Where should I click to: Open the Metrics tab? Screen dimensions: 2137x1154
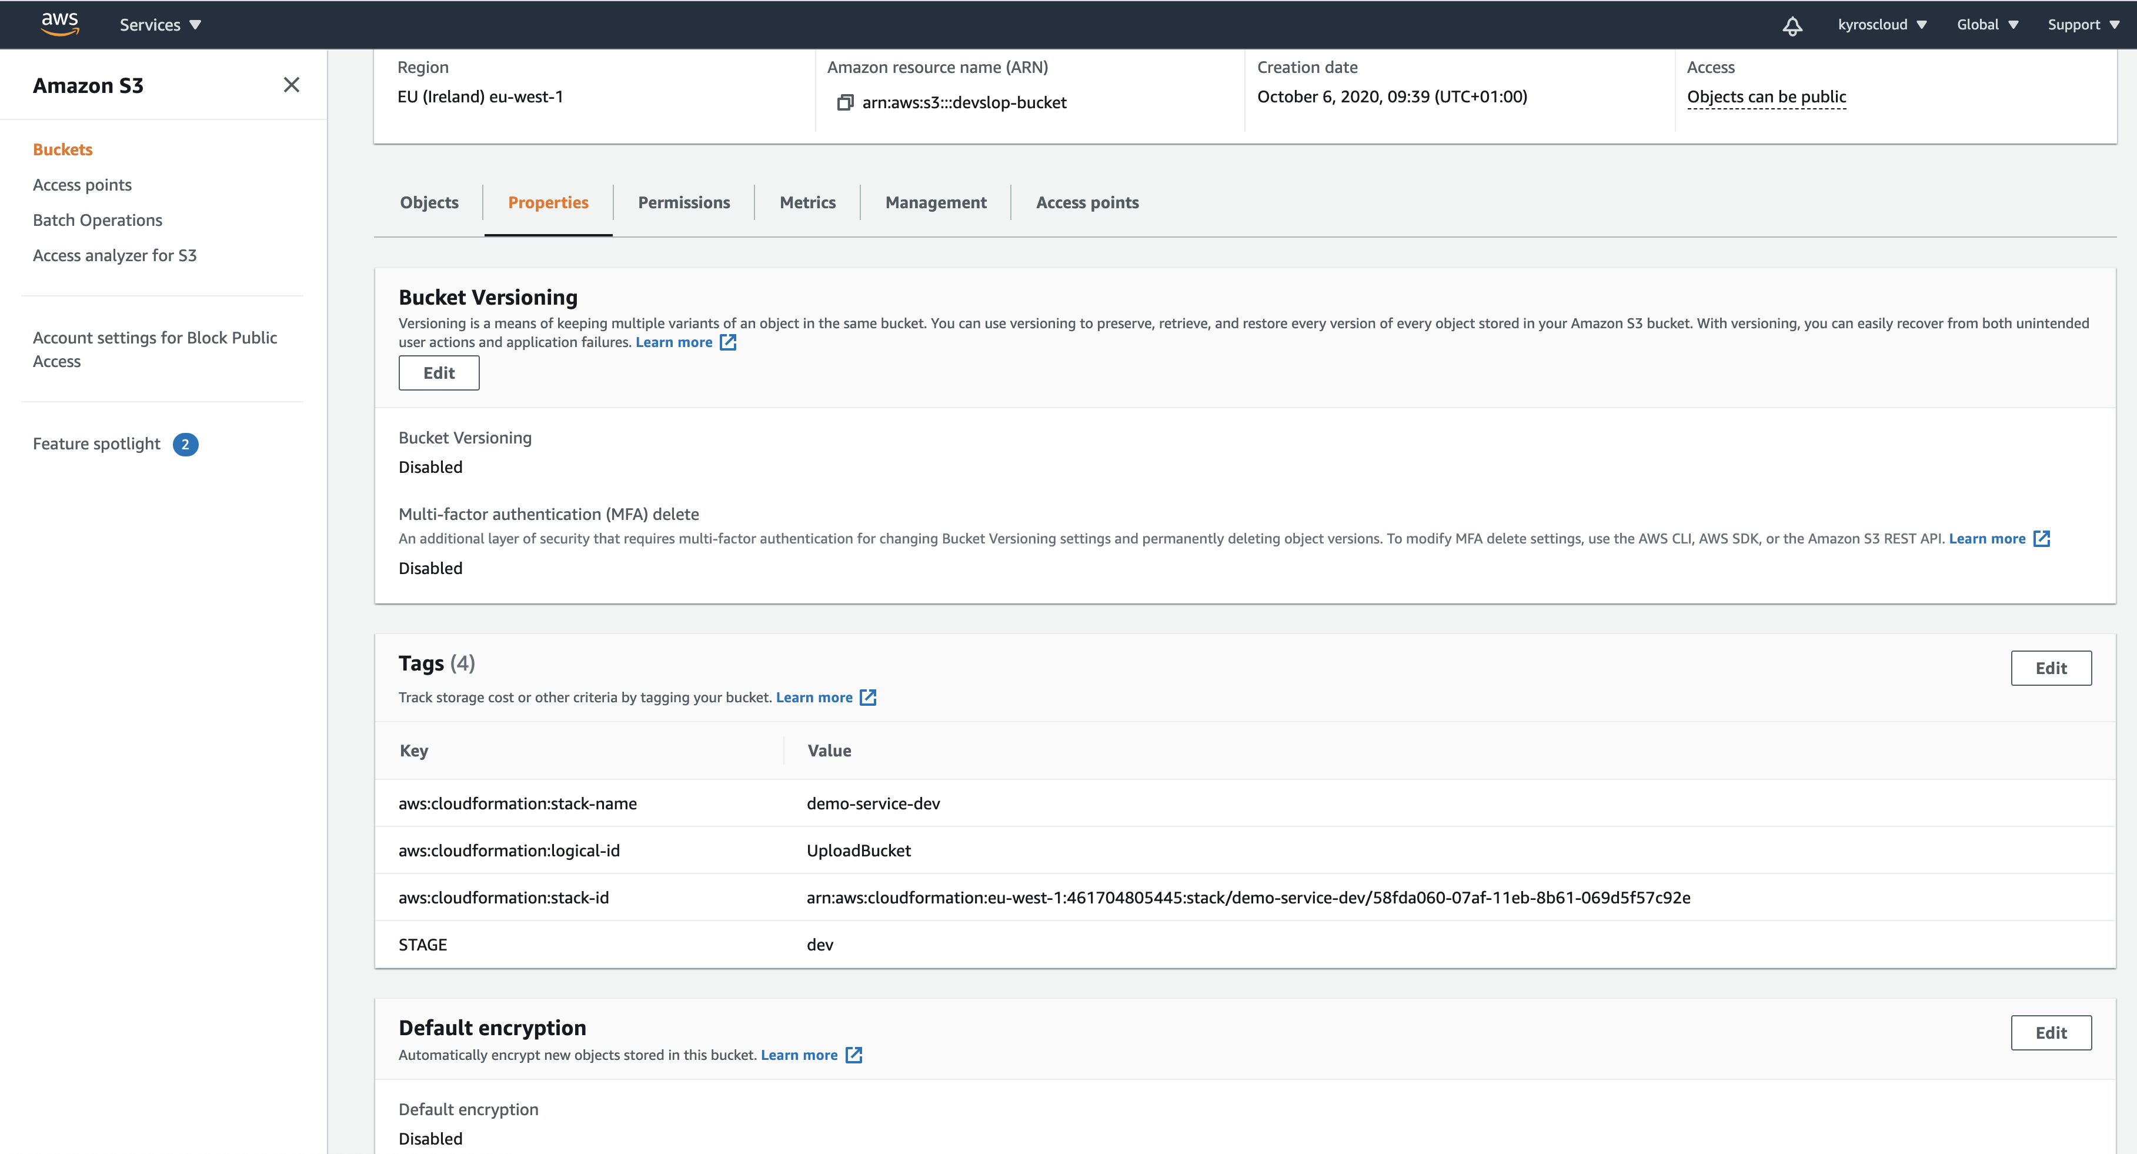[807, 202]
